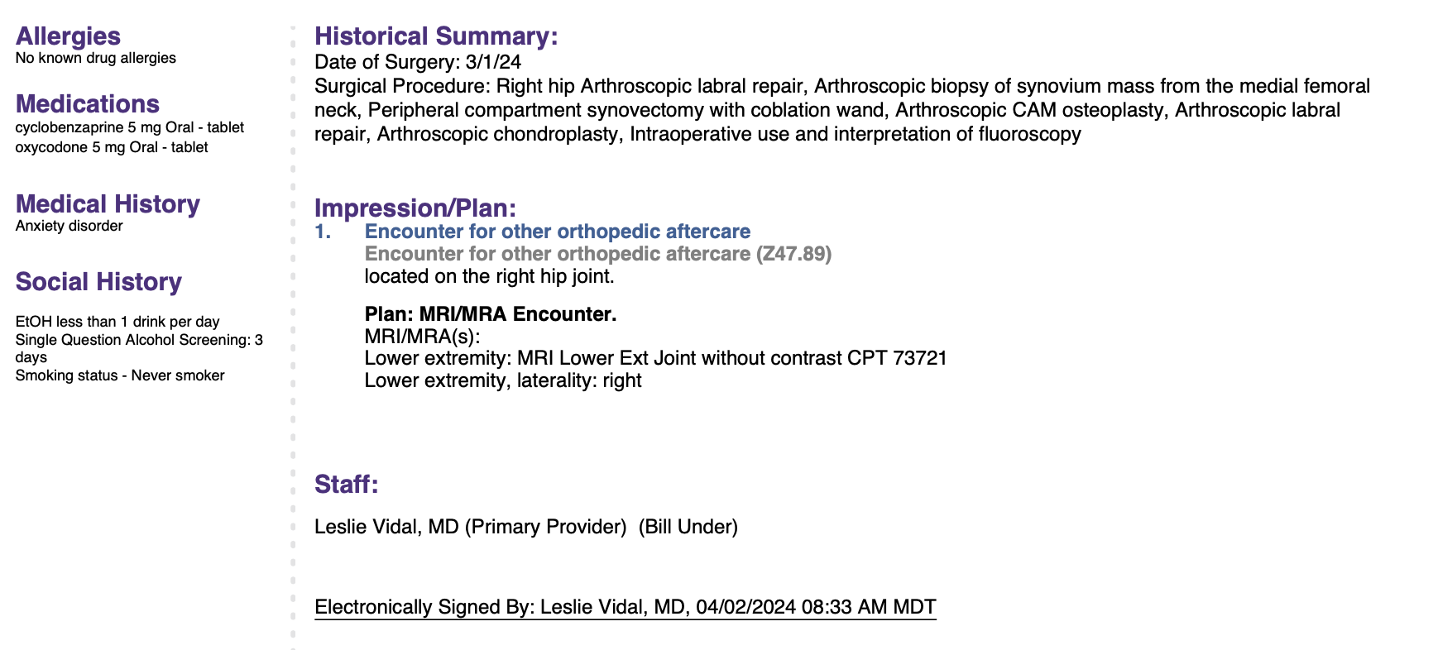Click the 'Anxiety disorder' history entry
Viewport: 1438px width, 650px height.
(x=69, y=227)
